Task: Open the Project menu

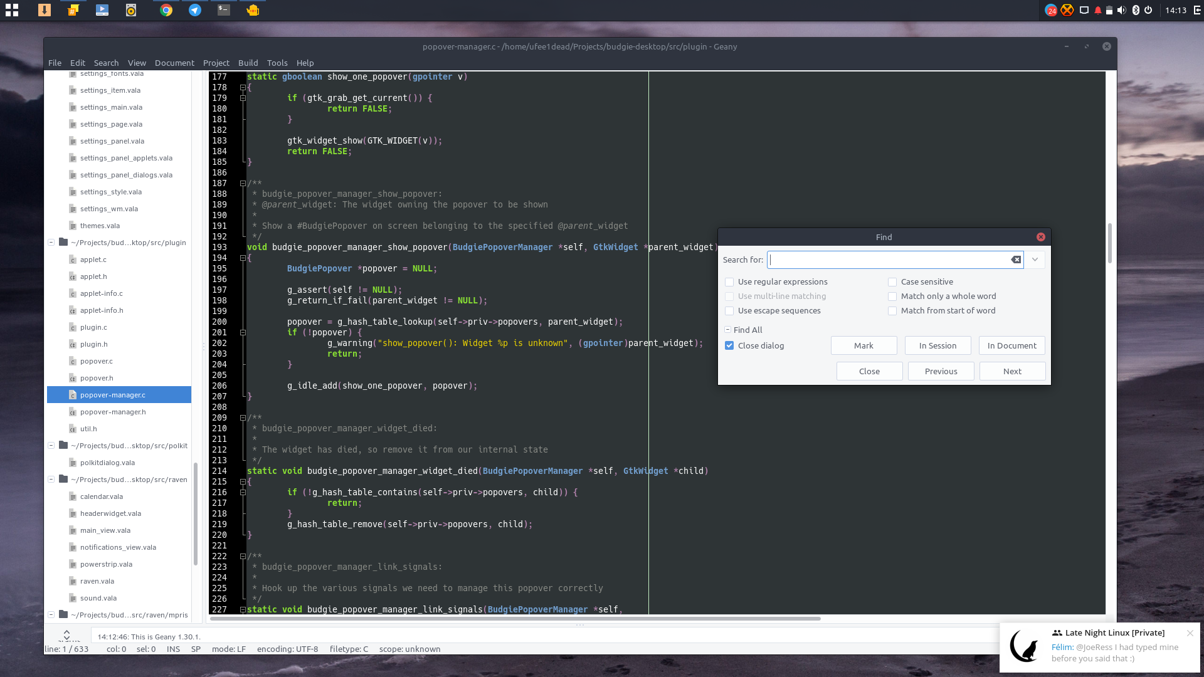Action: click(x=216, y=63)
